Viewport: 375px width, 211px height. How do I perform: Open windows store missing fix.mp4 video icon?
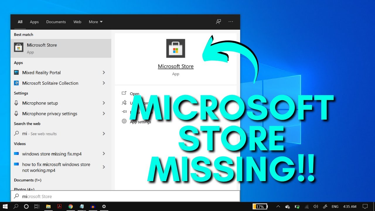[16, 154]
